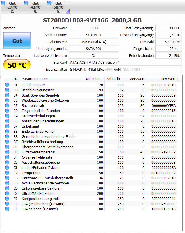Click the Schlecht... column header
This screenshot has width=185, height=233.
coord(115,79)
